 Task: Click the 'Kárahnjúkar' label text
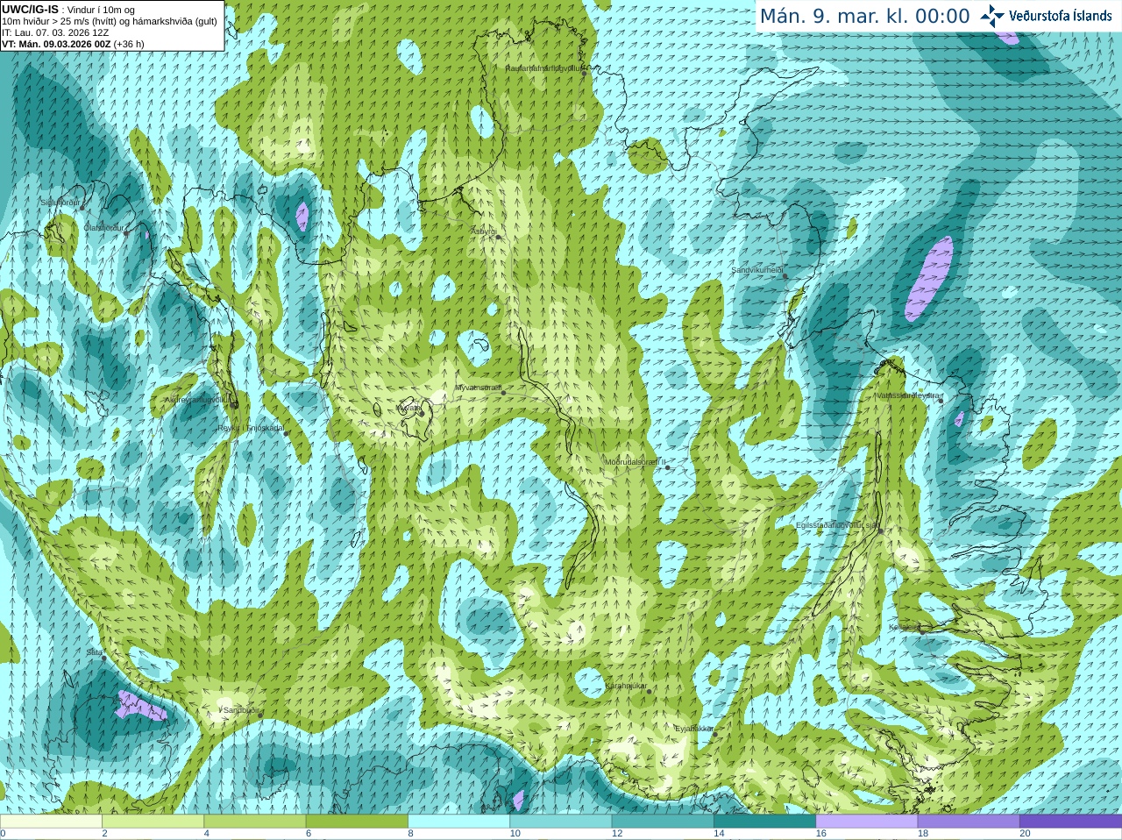coord(626,686)
